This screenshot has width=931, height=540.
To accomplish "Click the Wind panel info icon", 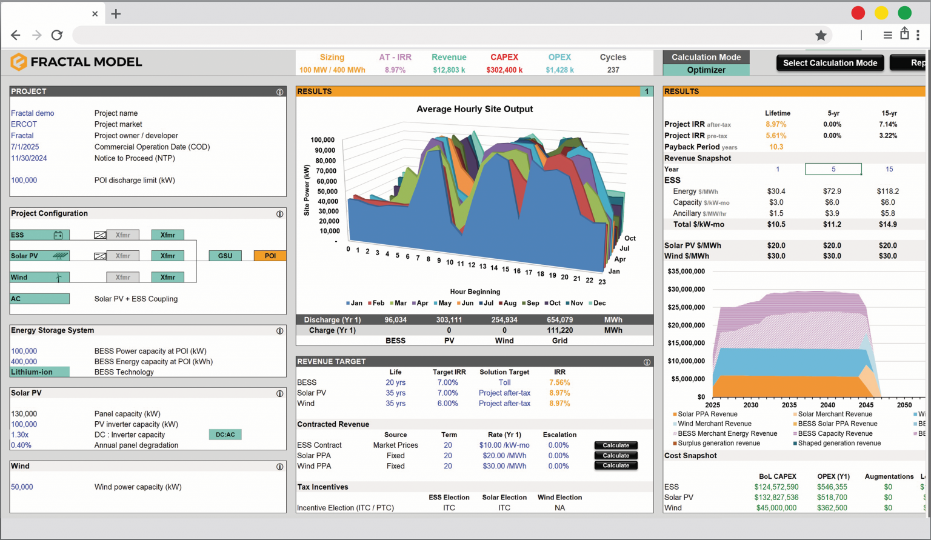I will click(279, 467).
